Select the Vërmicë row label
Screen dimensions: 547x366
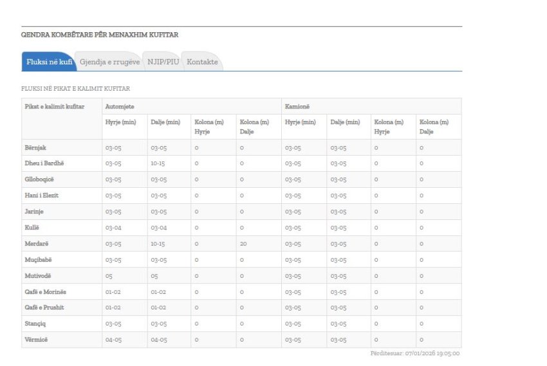click(37, 340)
